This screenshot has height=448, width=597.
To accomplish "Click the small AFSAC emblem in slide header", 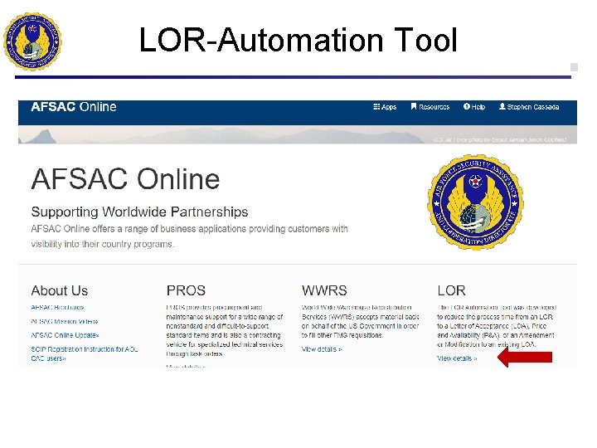I will tap(32, 41).
